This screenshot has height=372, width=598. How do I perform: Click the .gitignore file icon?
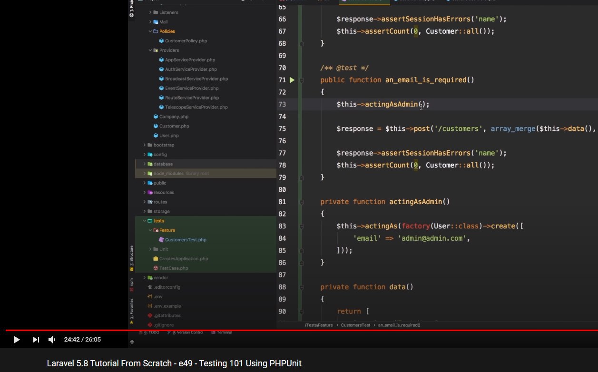pos(150,325)
